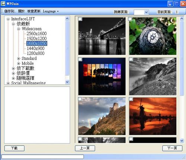The width and height of the screenshot is (186, 160).
Task: Tick checkbox on black-and-white bridge wallpaper
Action: tap(80, 19)
